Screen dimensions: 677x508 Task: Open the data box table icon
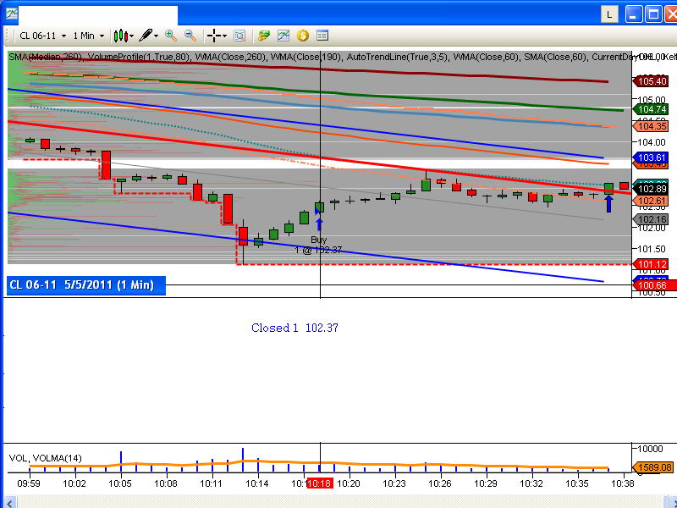click(x=322, y=36)
